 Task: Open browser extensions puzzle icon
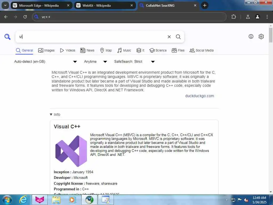[x=234, y=17]
